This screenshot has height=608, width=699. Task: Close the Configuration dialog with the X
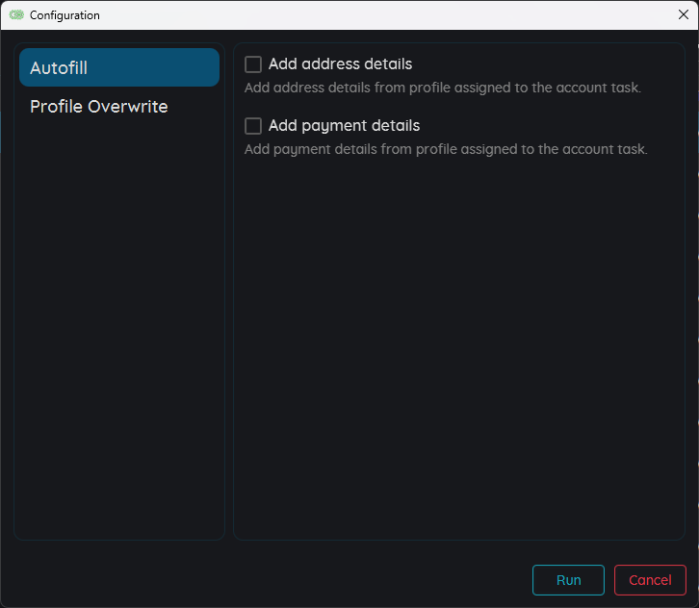click(x=684, y=14)
